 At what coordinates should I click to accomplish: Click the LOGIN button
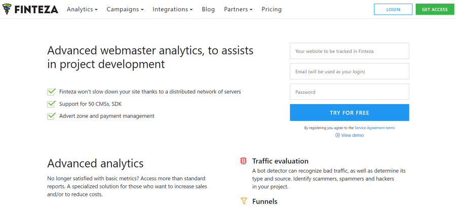(393, 9)
